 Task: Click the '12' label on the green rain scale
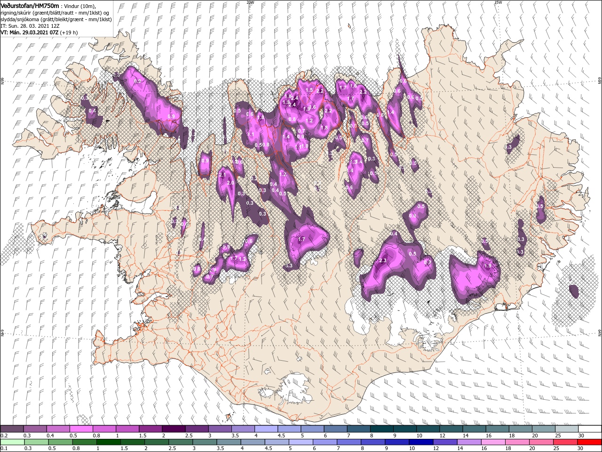coord(436,448)
